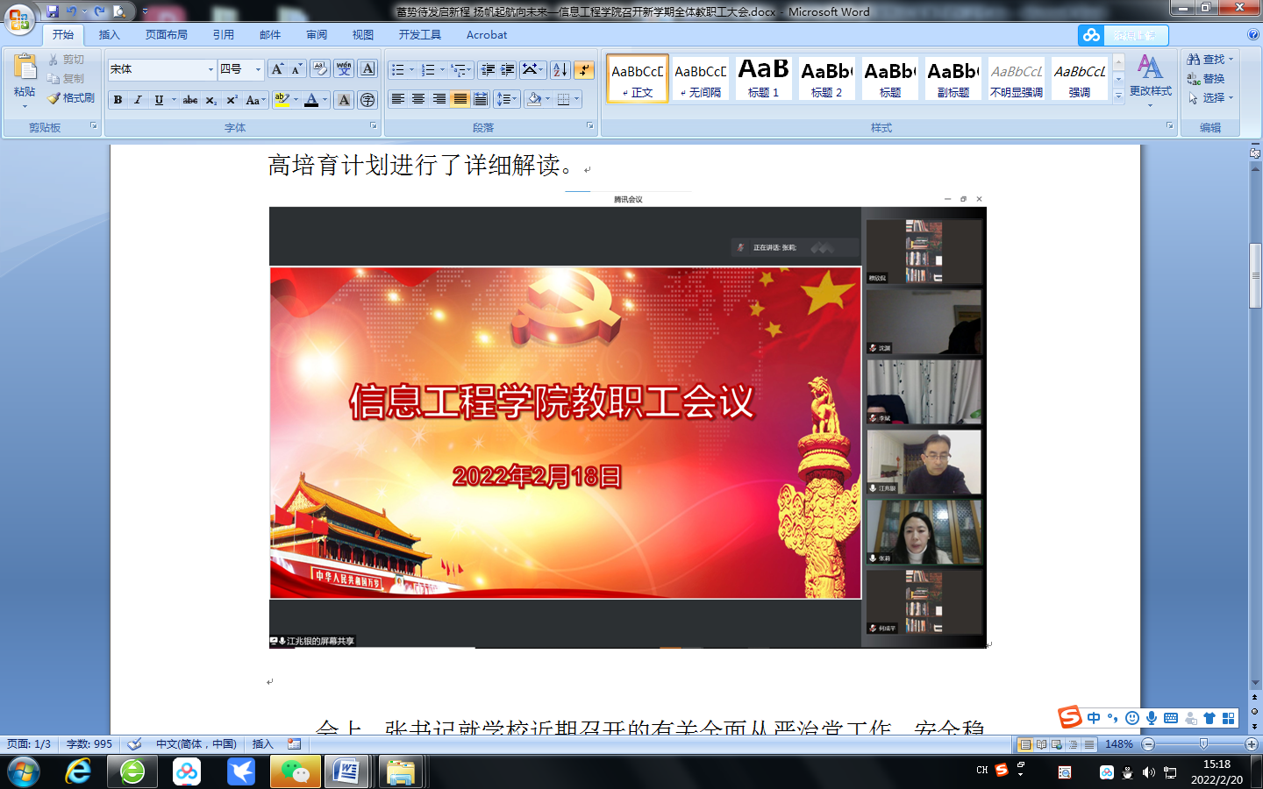Apply the 标题 1 heading style
Viewport: 1263px width, 789px height.
pos(763,78)
